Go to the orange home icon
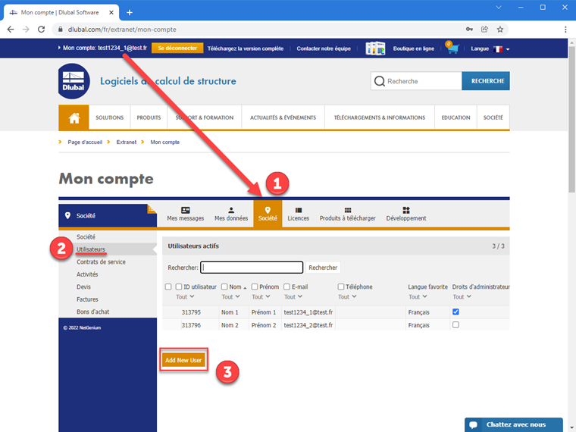Image resolution: width=576 pixels, height=432 pixels. [x=74, y=117]
